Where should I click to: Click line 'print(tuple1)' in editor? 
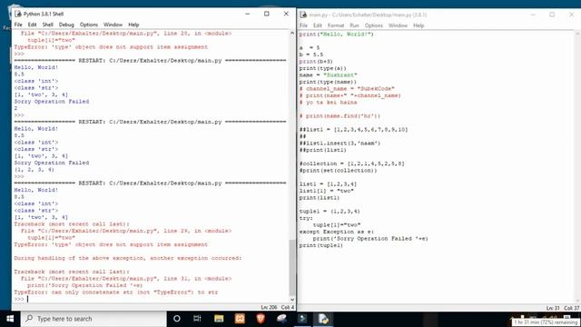coord(321,245)
